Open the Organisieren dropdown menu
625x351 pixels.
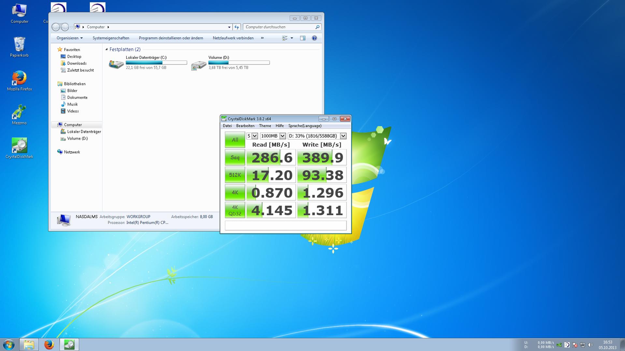(x=69, y=38)
